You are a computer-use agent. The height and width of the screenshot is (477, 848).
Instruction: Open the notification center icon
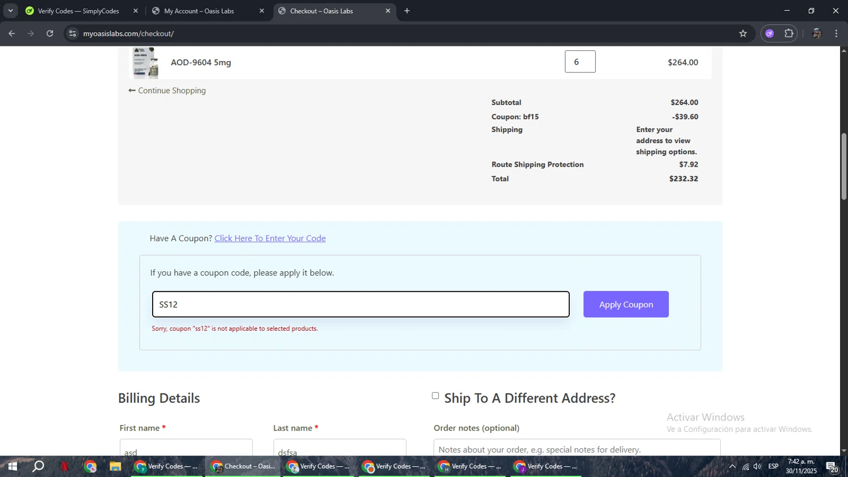click(832, 467)
